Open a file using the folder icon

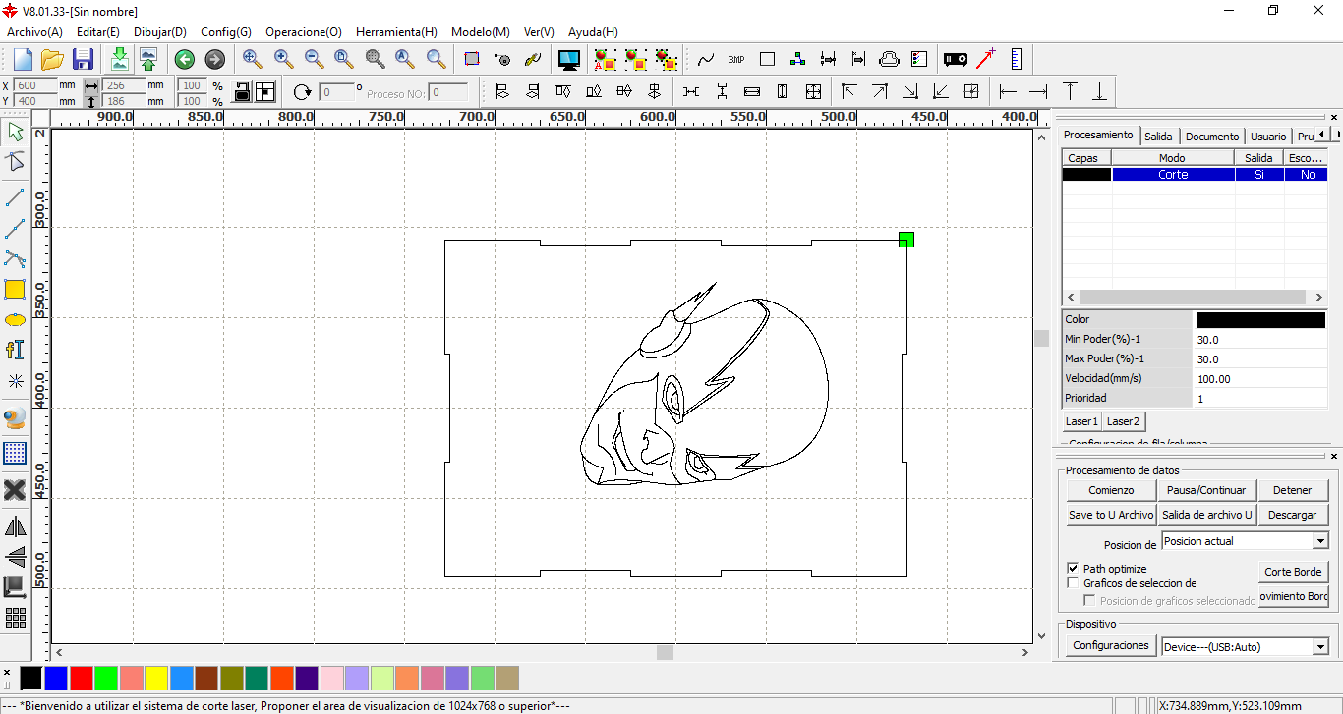(x=52, y=59)
